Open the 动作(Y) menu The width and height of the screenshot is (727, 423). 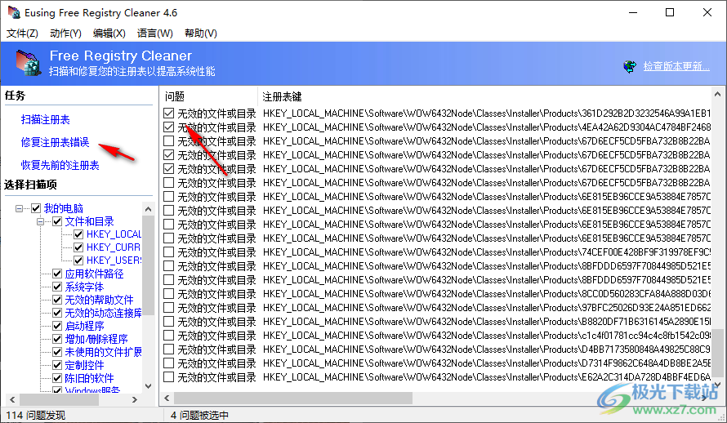[x=65, y=33]
